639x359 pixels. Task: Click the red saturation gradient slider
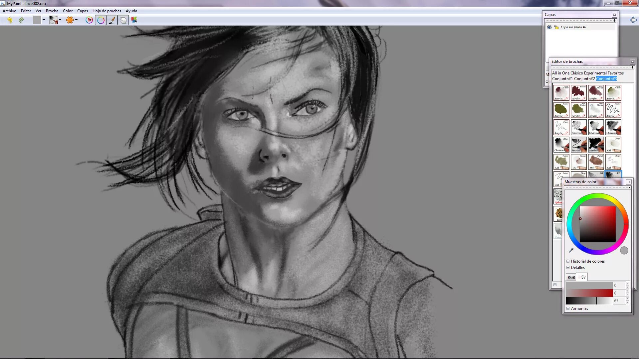click(589, 293)
